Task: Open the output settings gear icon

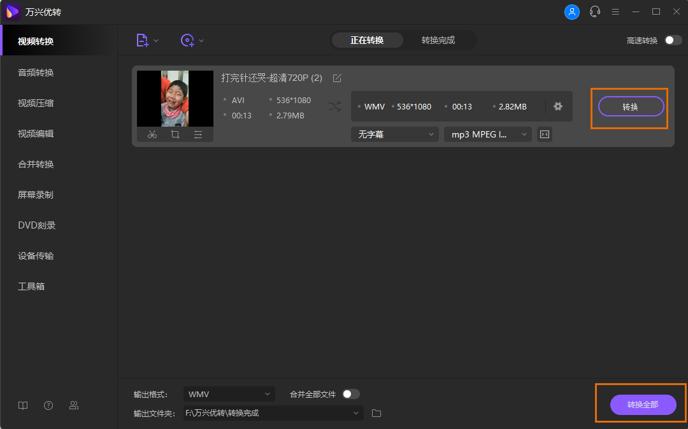Action: (x=558, y=106)
